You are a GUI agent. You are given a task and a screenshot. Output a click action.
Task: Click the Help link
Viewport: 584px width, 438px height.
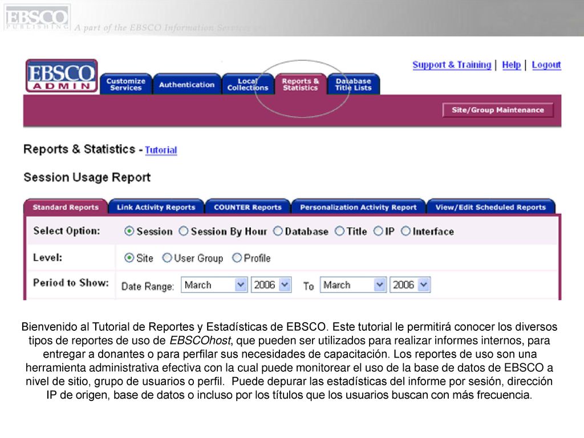pyautogui.click(x=512, y=65)
